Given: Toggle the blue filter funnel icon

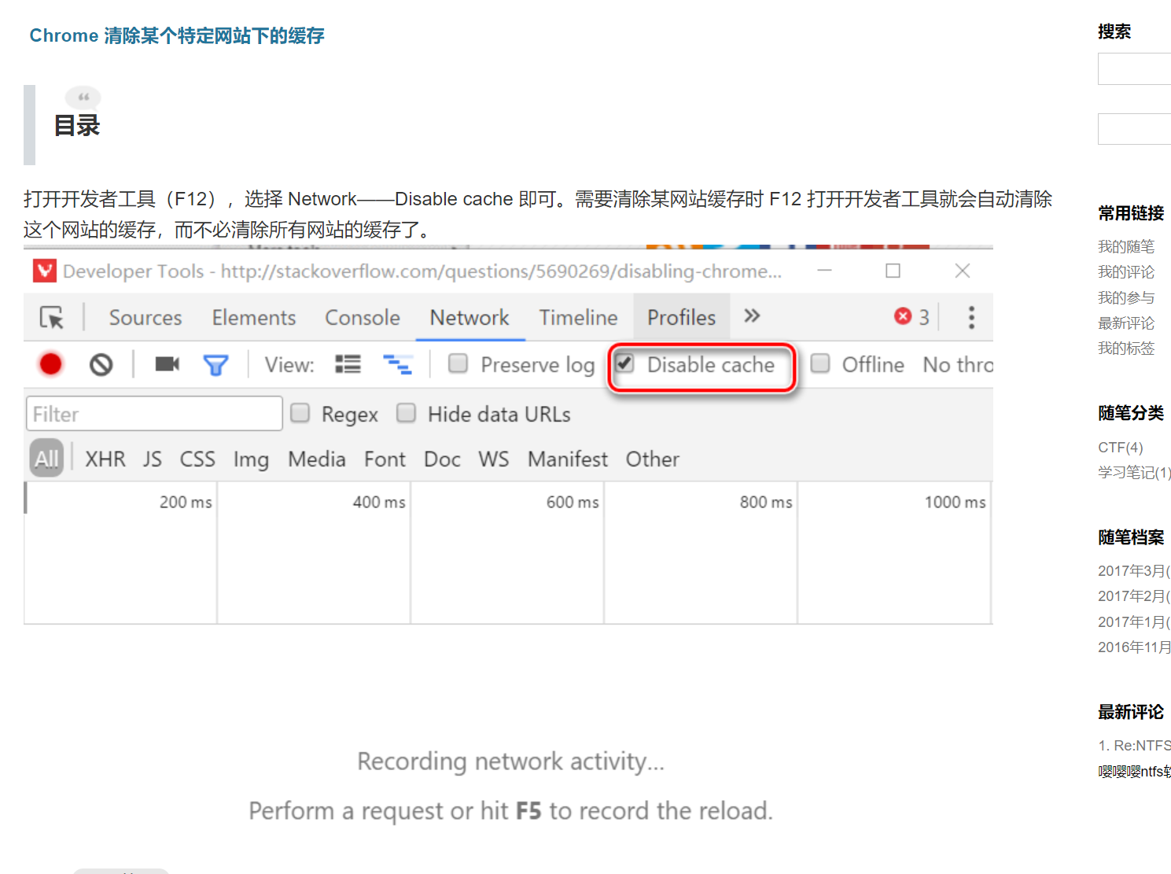Looking at the screenshot, I should tap(215, 365).
